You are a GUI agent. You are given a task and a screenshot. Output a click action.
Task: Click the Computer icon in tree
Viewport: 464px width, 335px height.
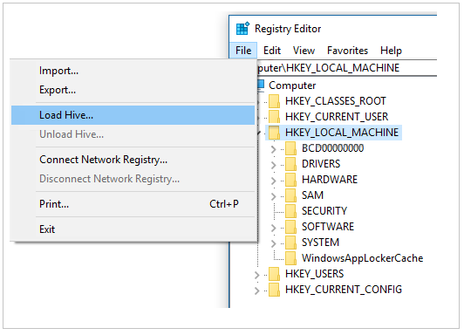(261, 85)
